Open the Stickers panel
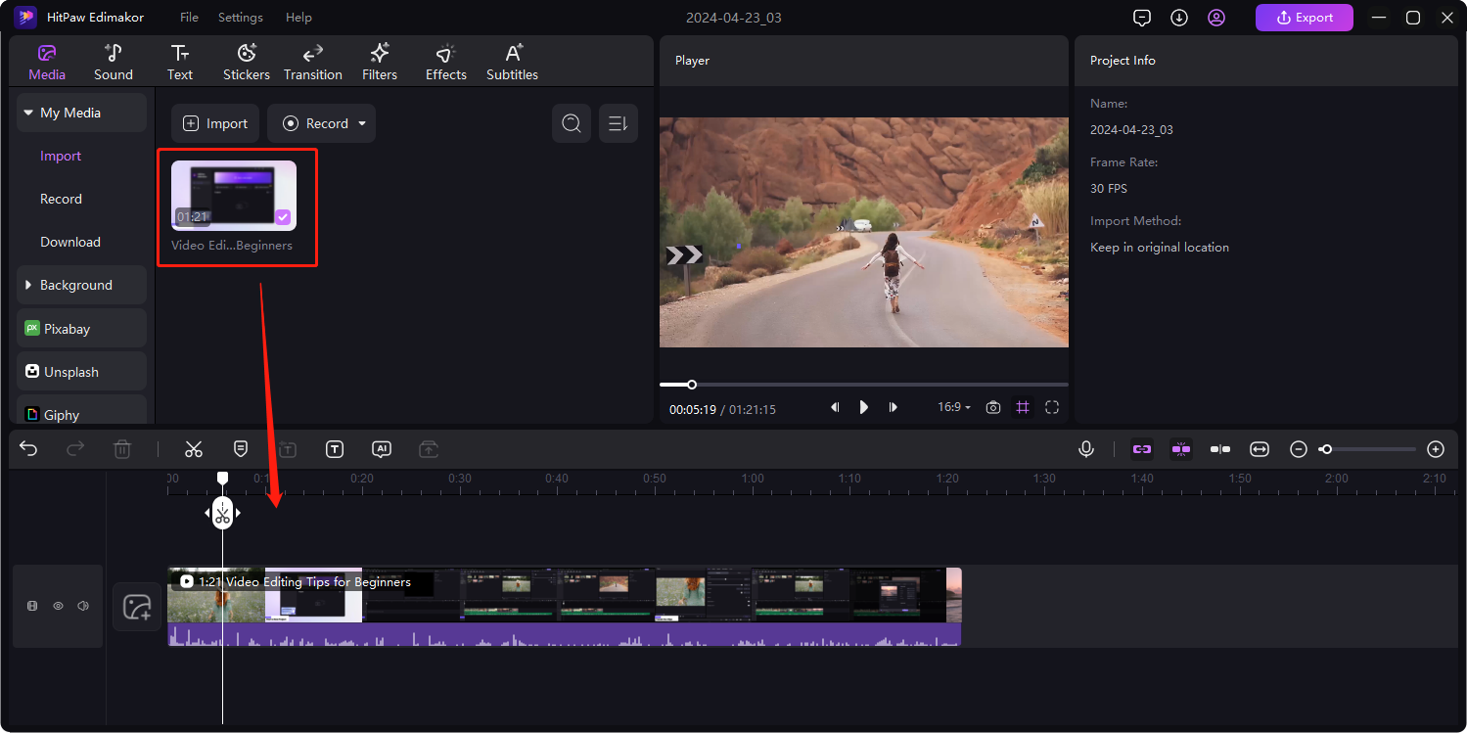This screenshot has width=1467, height=733. (246, 61)
